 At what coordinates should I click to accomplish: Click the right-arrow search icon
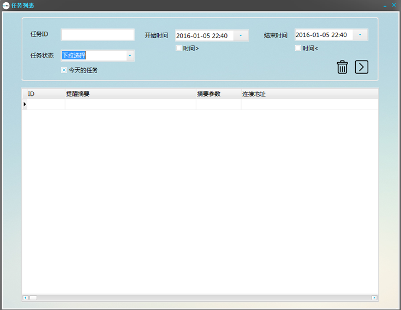361,67
